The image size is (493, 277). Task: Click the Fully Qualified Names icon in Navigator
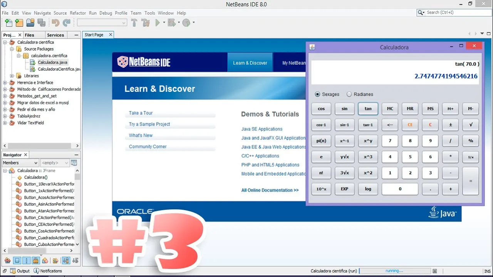[55, 260]
